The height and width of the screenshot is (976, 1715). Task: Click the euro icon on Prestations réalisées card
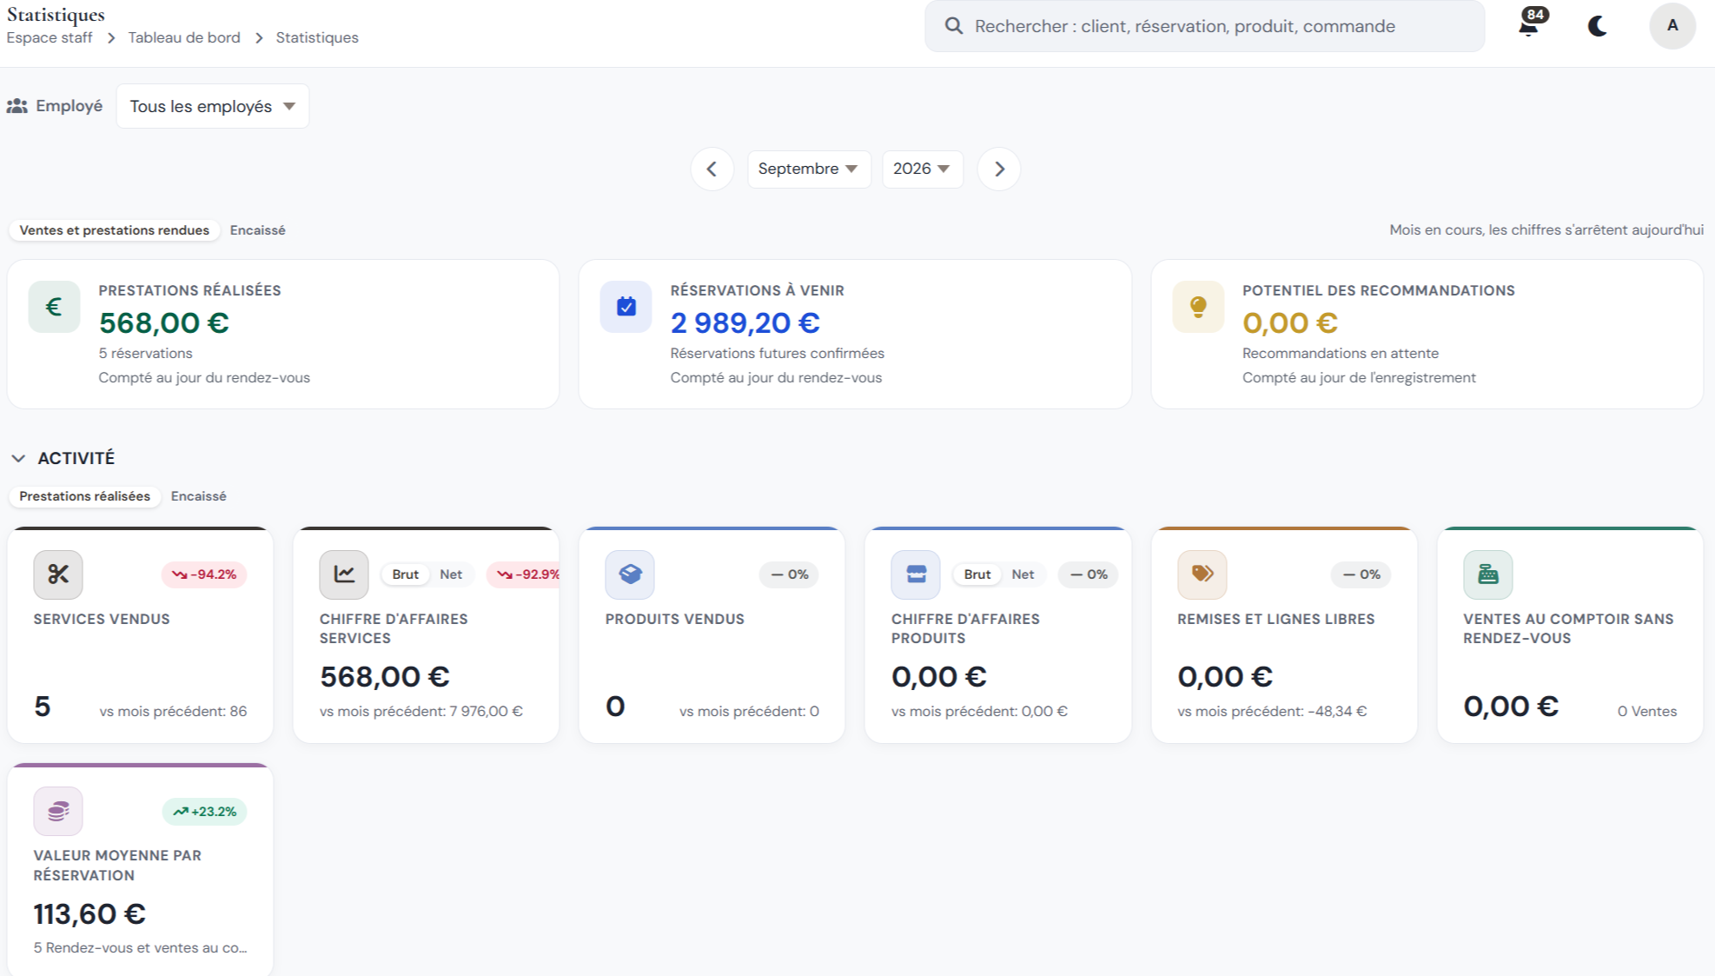(54, 307)
